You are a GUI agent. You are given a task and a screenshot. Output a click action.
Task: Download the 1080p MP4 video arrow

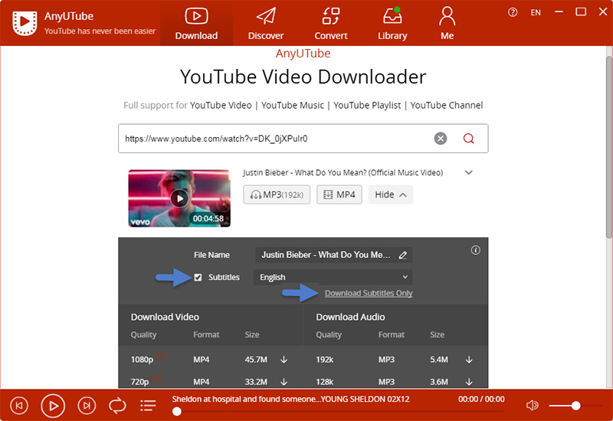pos(284,360)
